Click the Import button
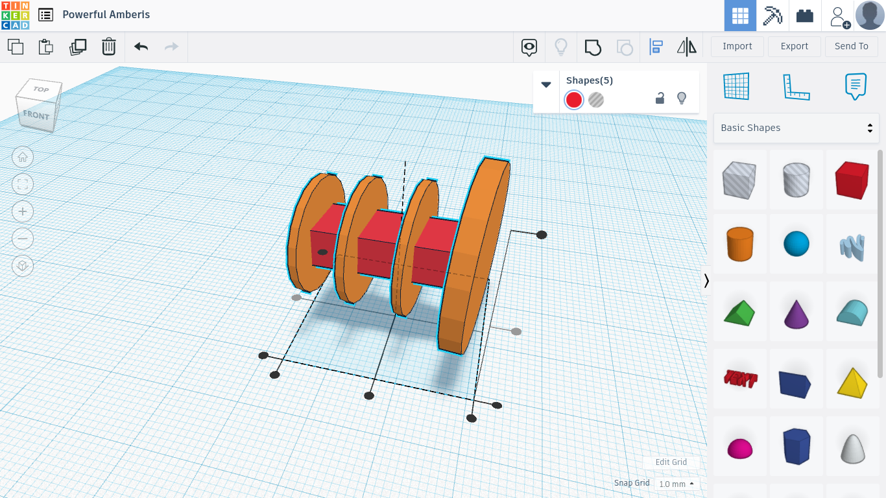This screenshot has width=886, height=498. [737, 46]
